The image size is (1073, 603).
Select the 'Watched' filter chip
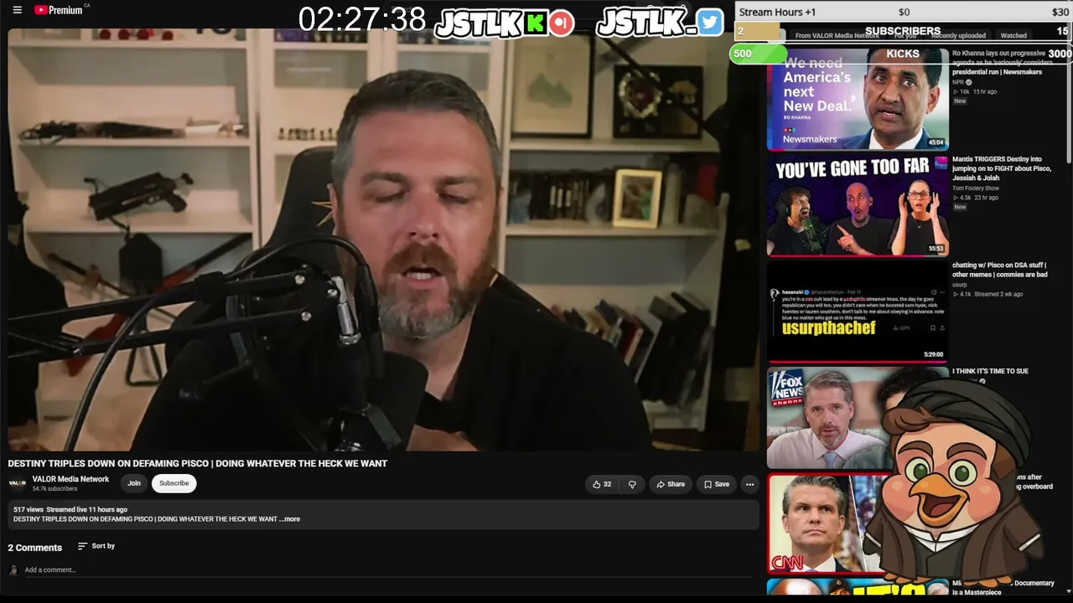coord(1013,36)
